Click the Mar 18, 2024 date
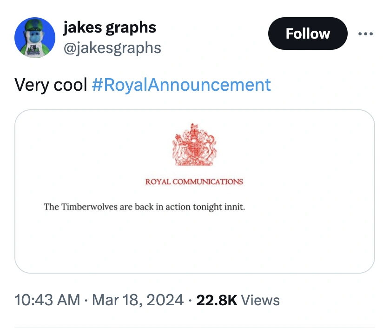 [137, 300]
